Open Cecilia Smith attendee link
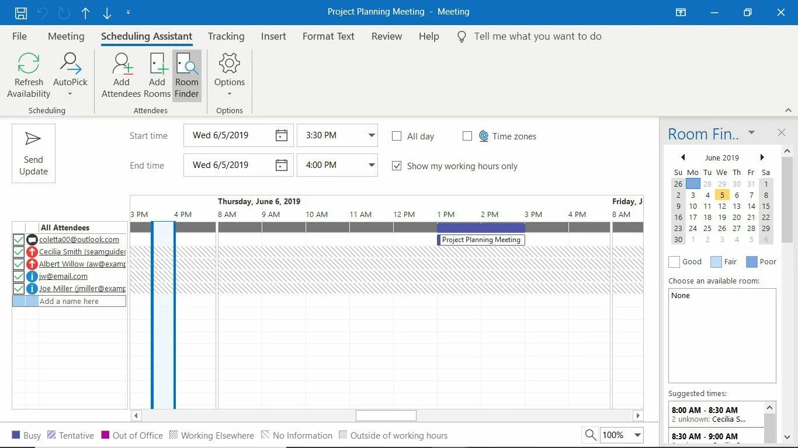This screenshot has height=448, width=798. coord(82,252)
